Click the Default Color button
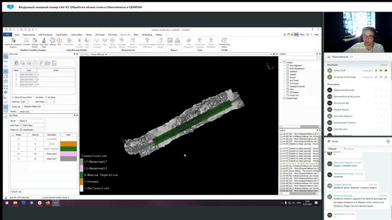 [17, 192]
